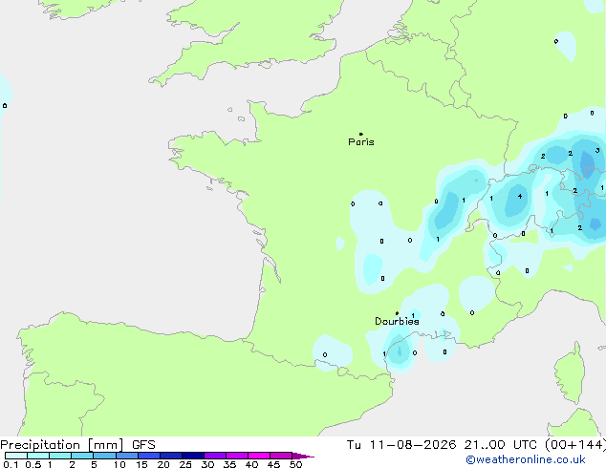
Task: Click the date 'Tu 11-08-2026' text
Action: click(x=401, y=445)
